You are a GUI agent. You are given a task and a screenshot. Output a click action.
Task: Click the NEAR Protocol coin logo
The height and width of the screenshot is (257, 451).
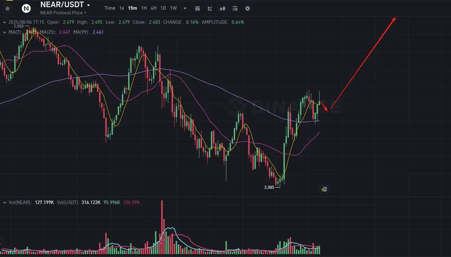click(26, 8)
